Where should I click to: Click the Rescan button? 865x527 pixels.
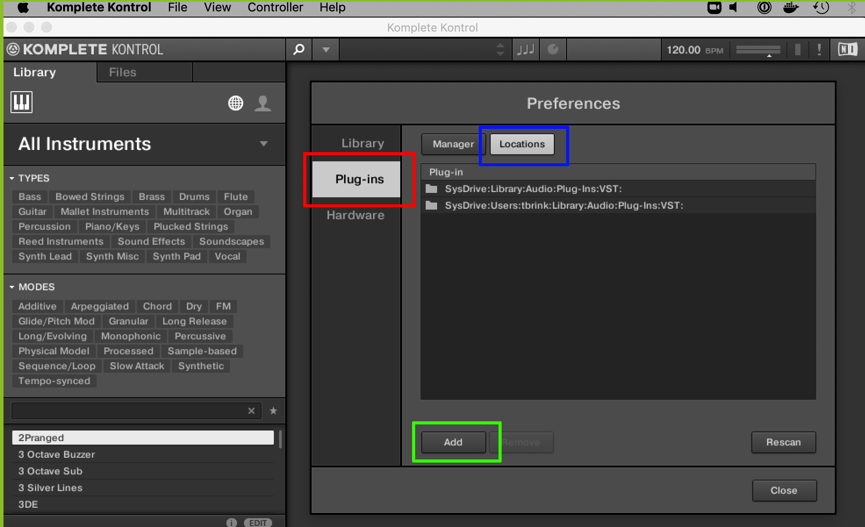[783, 442]
